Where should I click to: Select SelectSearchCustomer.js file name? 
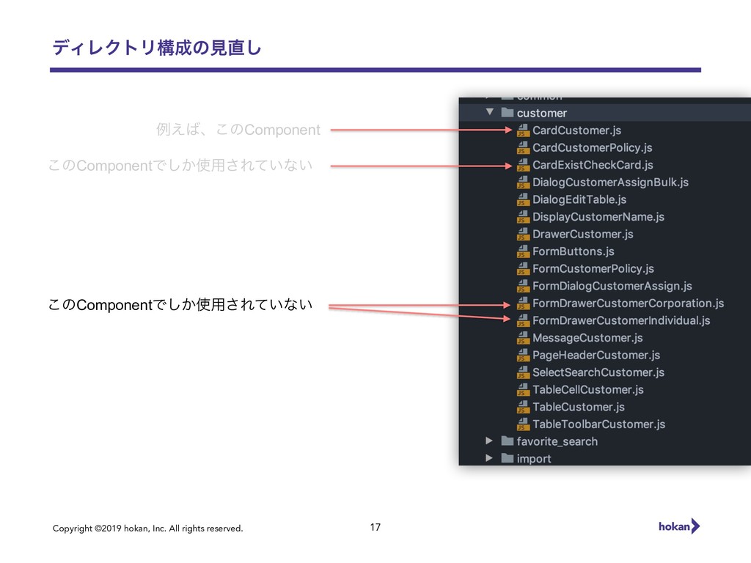pyautogui.click(x=598, y=372)
